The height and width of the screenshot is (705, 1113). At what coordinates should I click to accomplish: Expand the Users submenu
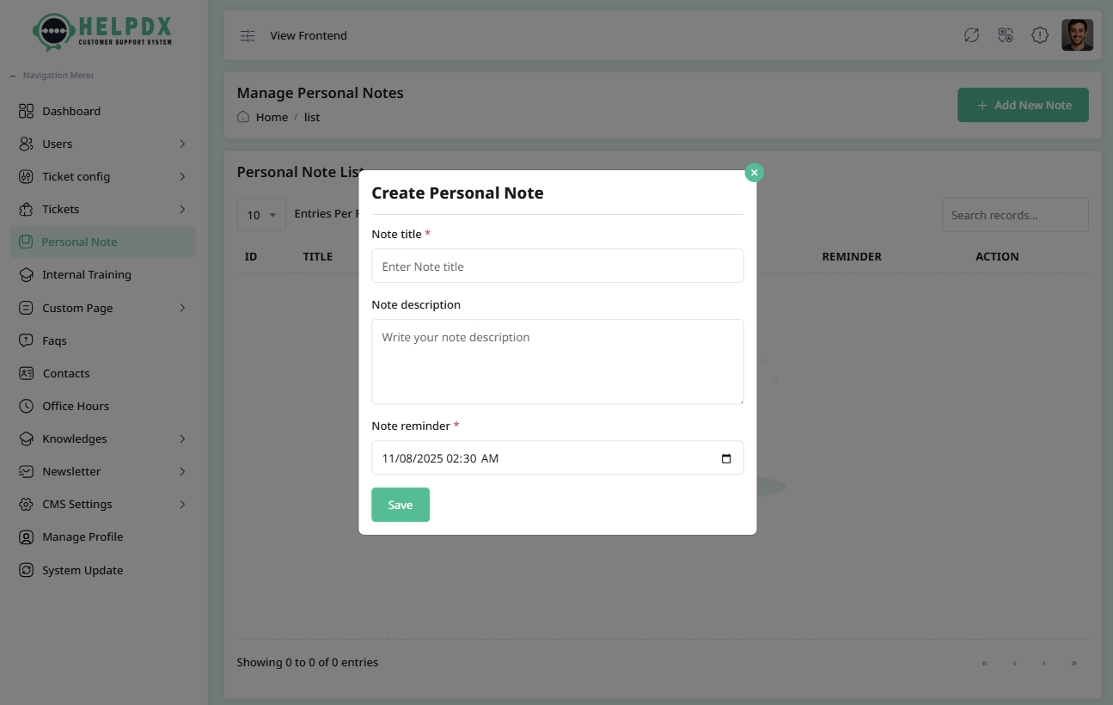[181, 144]
